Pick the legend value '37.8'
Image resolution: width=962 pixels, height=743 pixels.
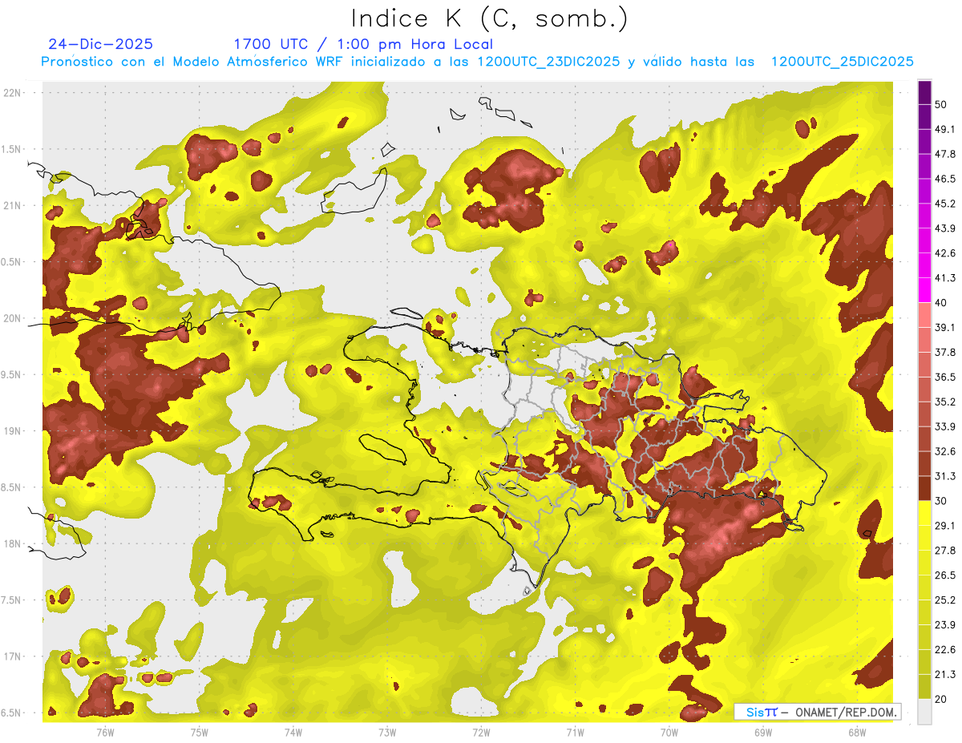pyautogui.click(x=945, y=352)
